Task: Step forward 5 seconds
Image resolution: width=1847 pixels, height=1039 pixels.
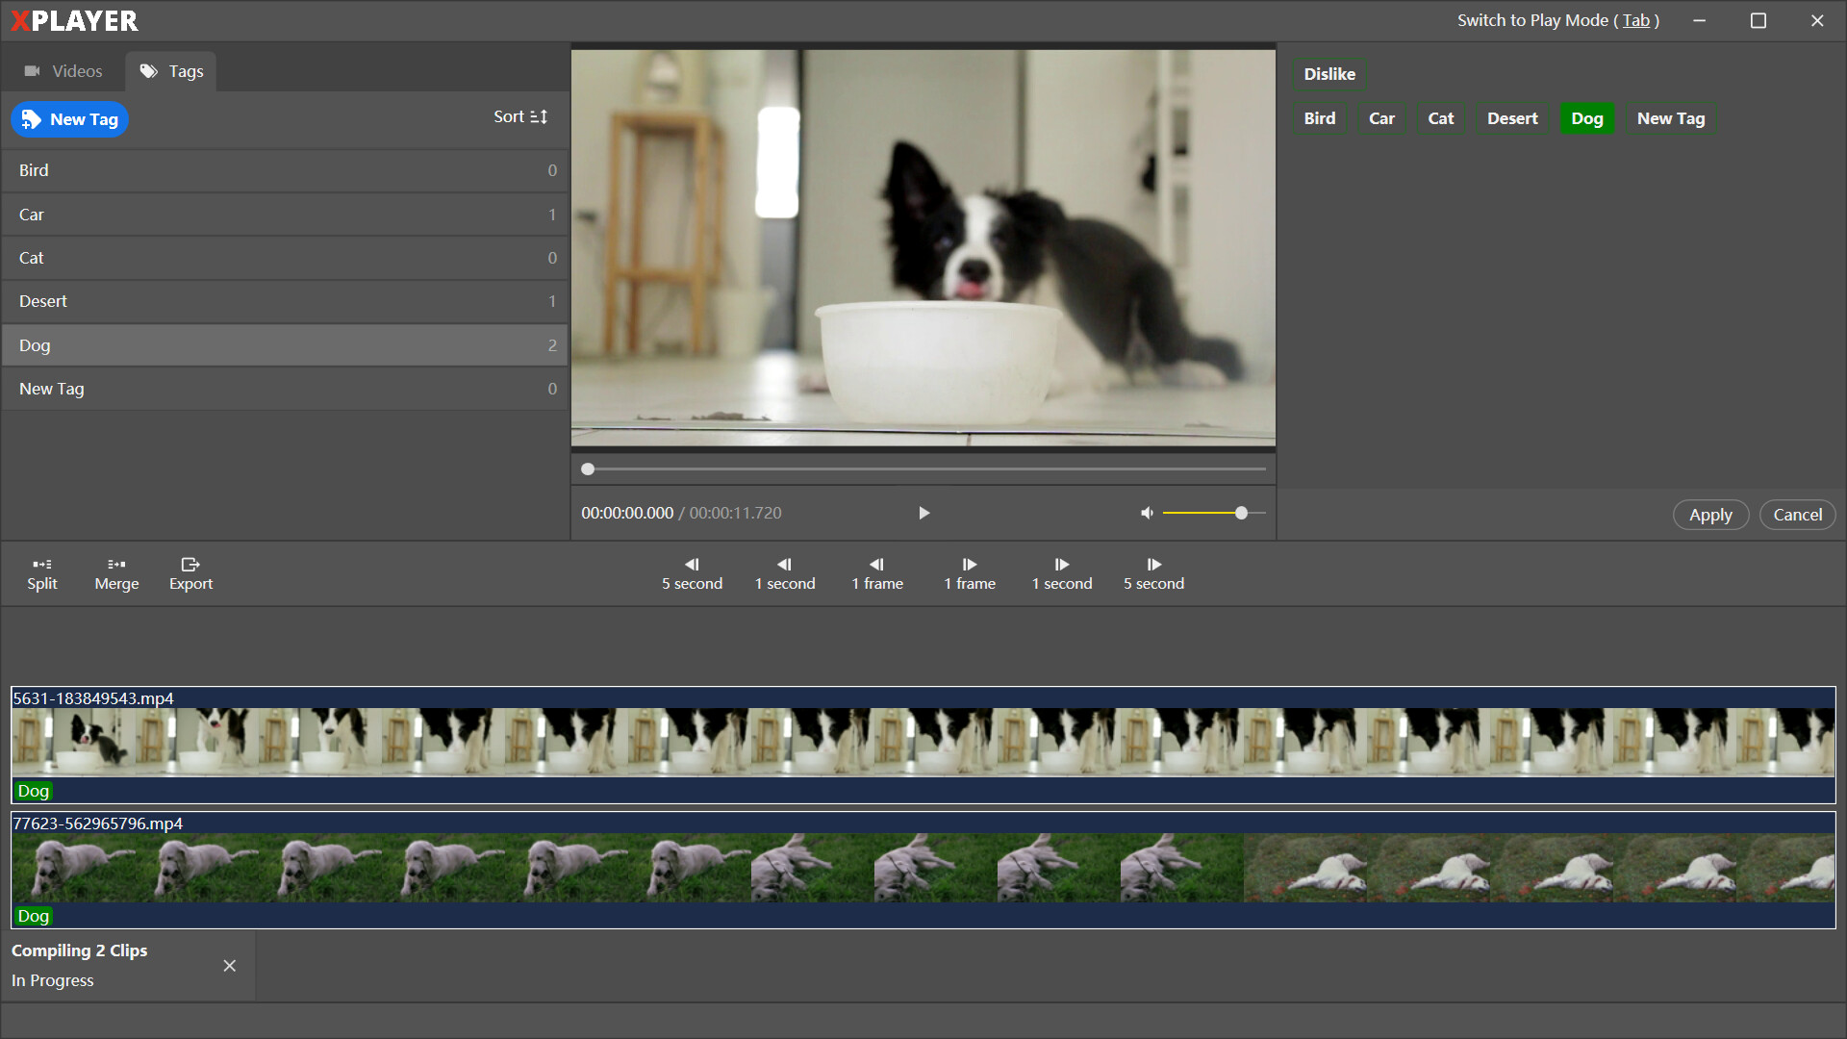Action: [x=1153, y=574]
